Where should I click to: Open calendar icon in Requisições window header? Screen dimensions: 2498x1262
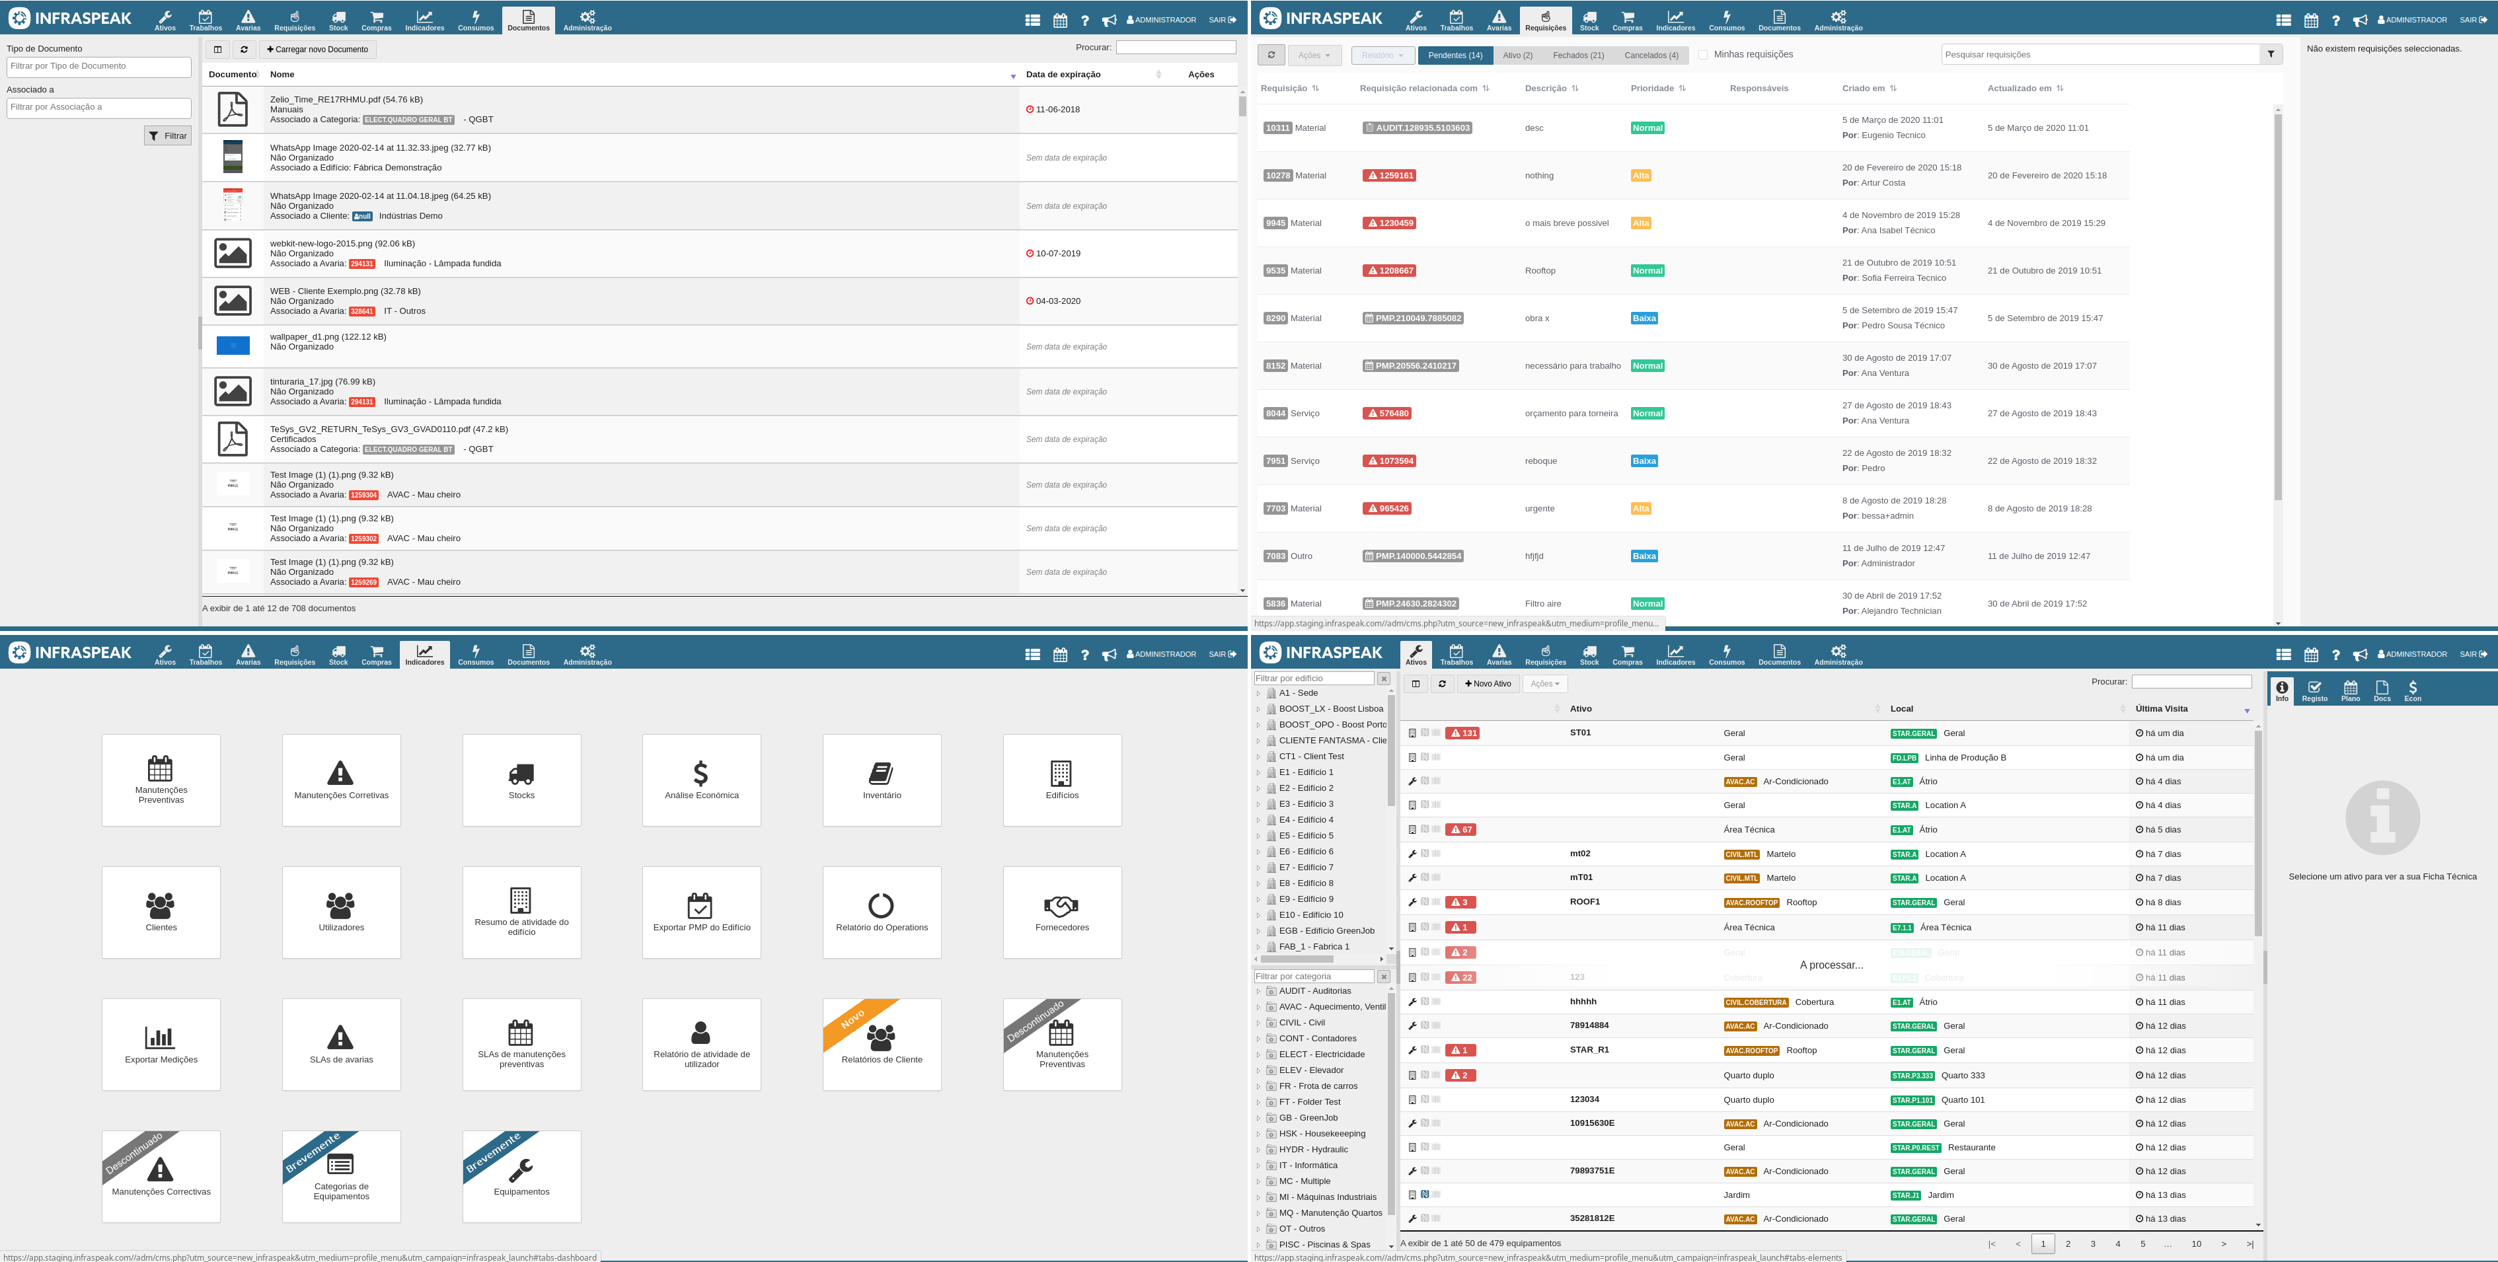(x=2311, y=20)
